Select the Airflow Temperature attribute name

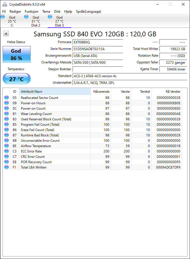36,146
